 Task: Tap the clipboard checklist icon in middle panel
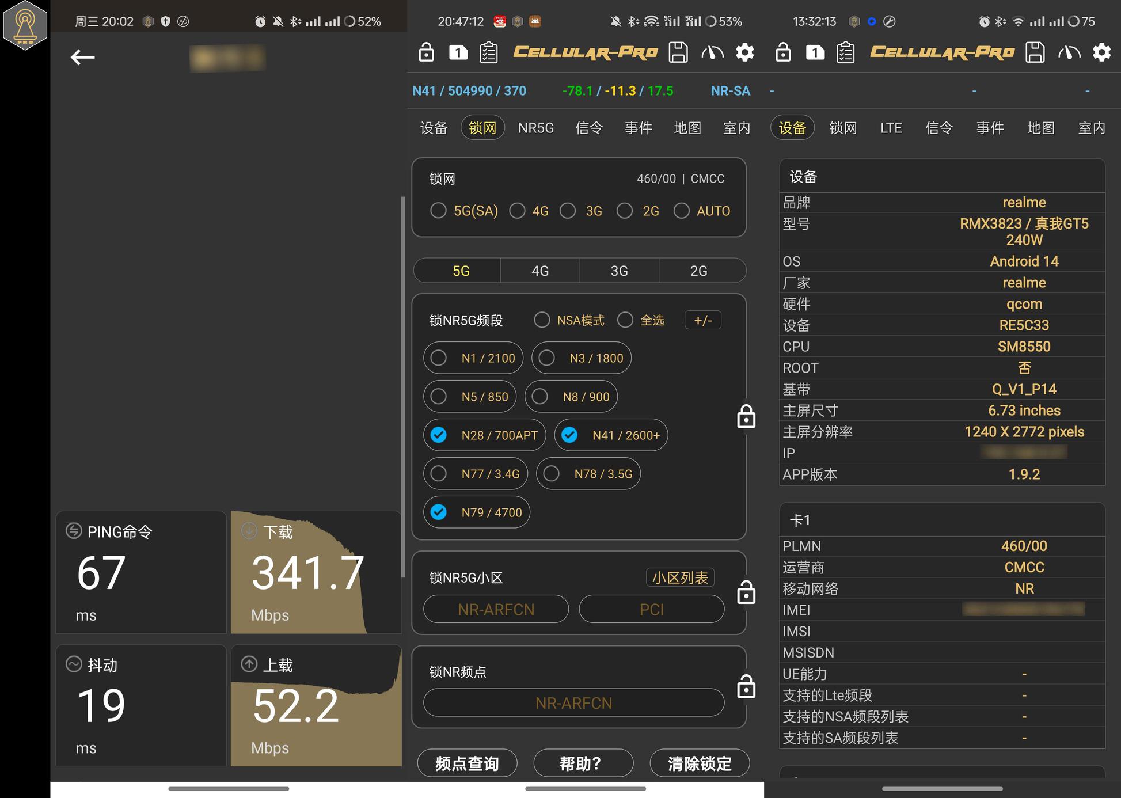click(489, 52)
